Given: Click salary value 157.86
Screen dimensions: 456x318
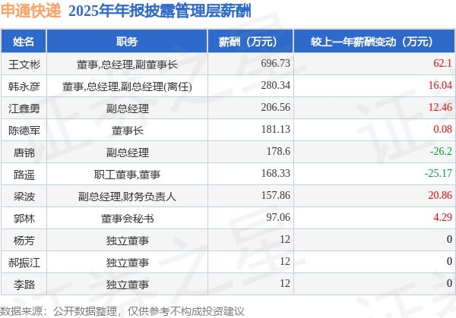Looking at the screenshot, I should click(x=275, y=196).
